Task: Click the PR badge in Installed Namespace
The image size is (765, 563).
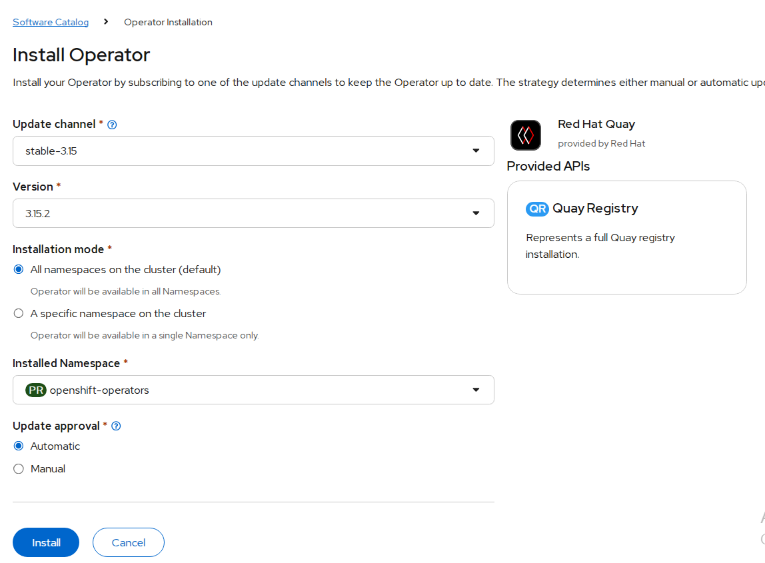Action: click(x=35, y=390)
